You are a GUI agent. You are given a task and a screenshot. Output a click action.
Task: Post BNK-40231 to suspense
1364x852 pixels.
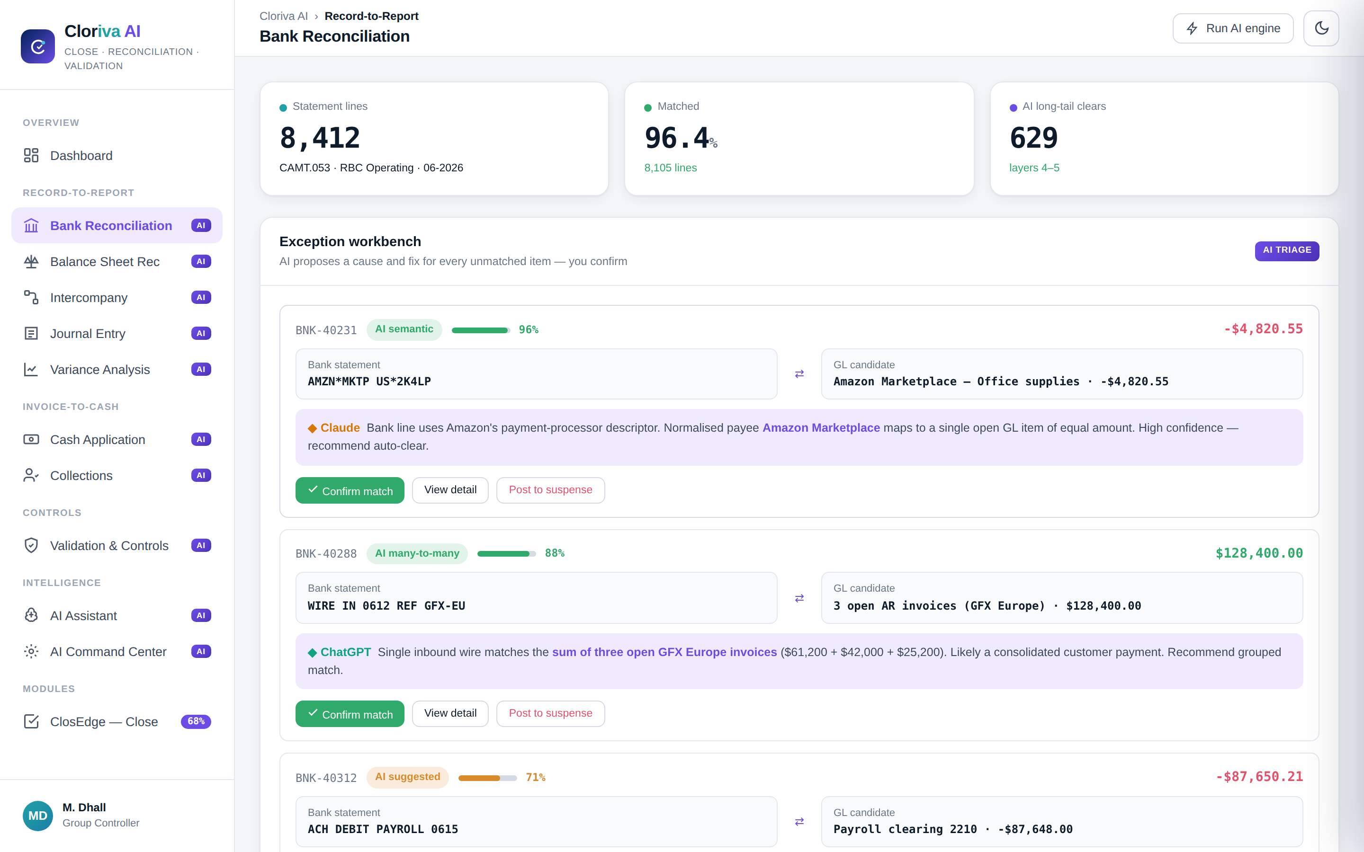pyautogui.click(x=550, y=490)
